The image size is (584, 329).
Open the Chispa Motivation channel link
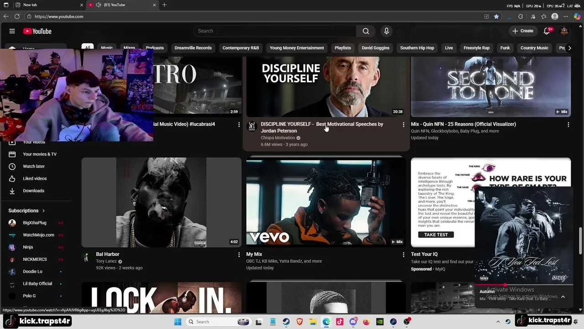(x=278, y=138)
